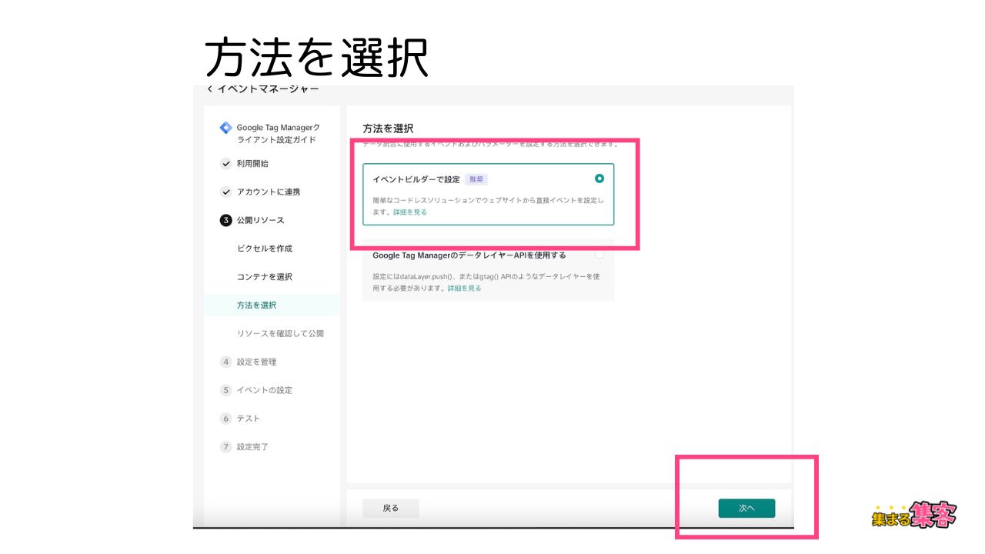Select the データレイヤーAPI radio button
The height and width of the screenshot is (554, 985).
point(599,255)
